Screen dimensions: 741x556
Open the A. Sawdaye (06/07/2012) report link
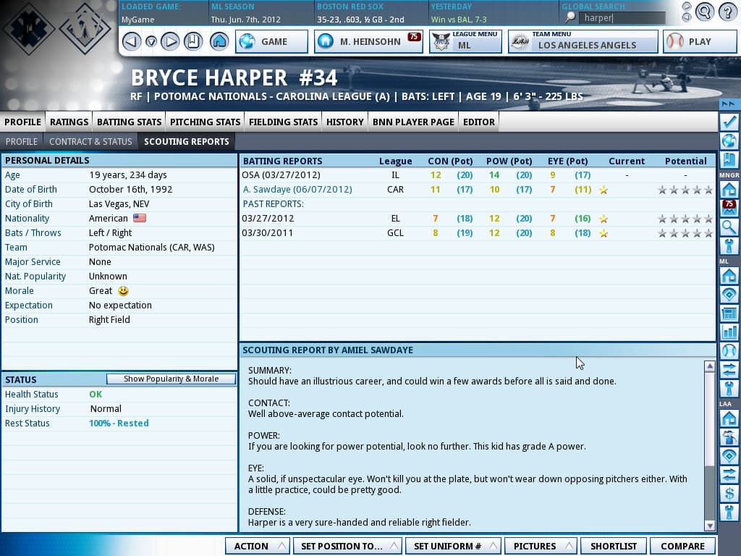point(297,190)
